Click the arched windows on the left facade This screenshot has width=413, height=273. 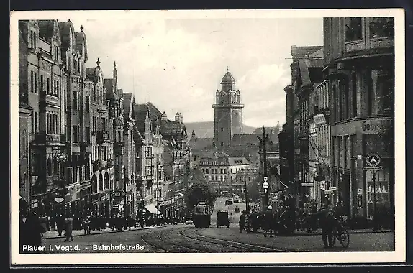point(100,182)
